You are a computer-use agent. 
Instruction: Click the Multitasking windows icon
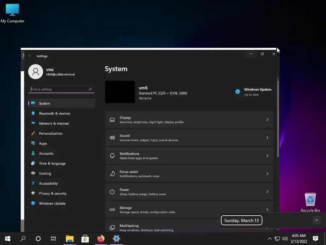[x=112, y=227]
